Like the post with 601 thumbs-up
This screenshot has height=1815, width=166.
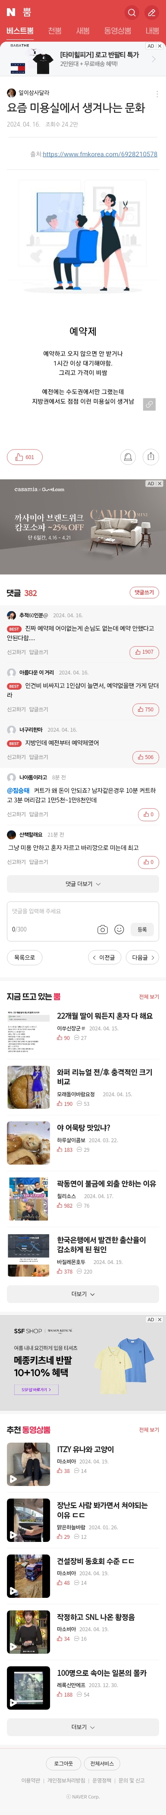pyautogui.click(x=25, y=456)
